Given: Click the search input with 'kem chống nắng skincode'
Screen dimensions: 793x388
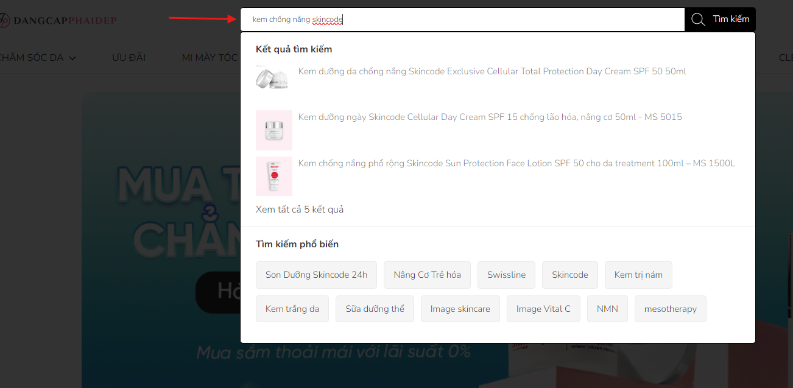Looking at the screenshot, I should pyautogui.click(x=463, y=19).
